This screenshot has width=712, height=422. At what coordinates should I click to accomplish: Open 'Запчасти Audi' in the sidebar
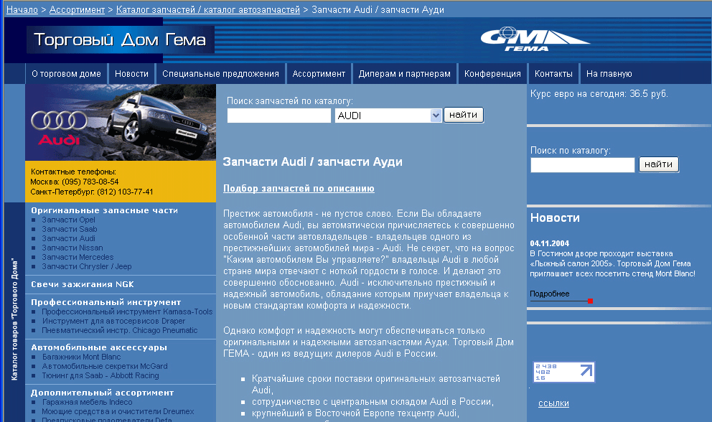[69, 238]
